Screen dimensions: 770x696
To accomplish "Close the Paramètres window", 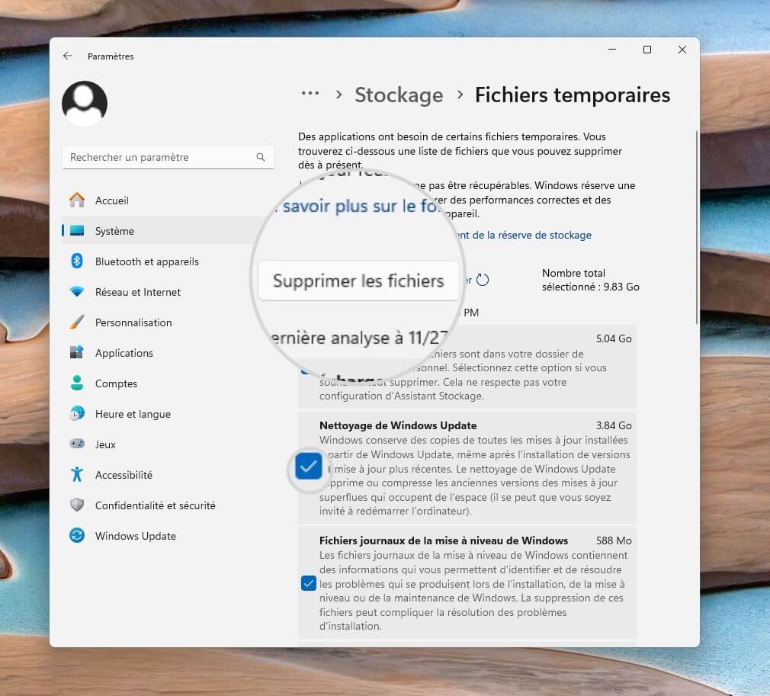I will click(682, 50).
